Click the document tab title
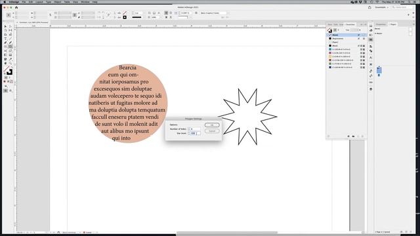Screen dimensions: 420x236 coord(33,22)
